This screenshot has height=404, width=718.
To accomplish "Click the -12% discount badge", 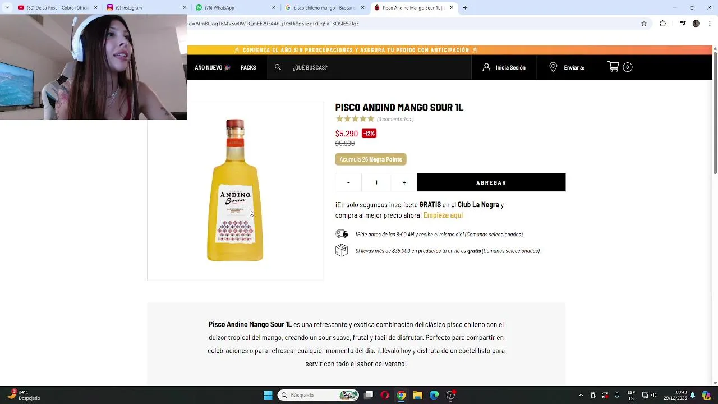I will (369, 134).
